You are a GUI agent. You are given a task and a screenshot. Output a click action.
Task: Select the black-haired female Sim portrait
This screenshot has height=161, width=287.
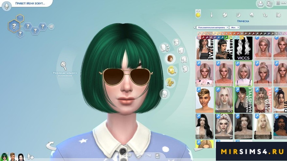(21, 157)
